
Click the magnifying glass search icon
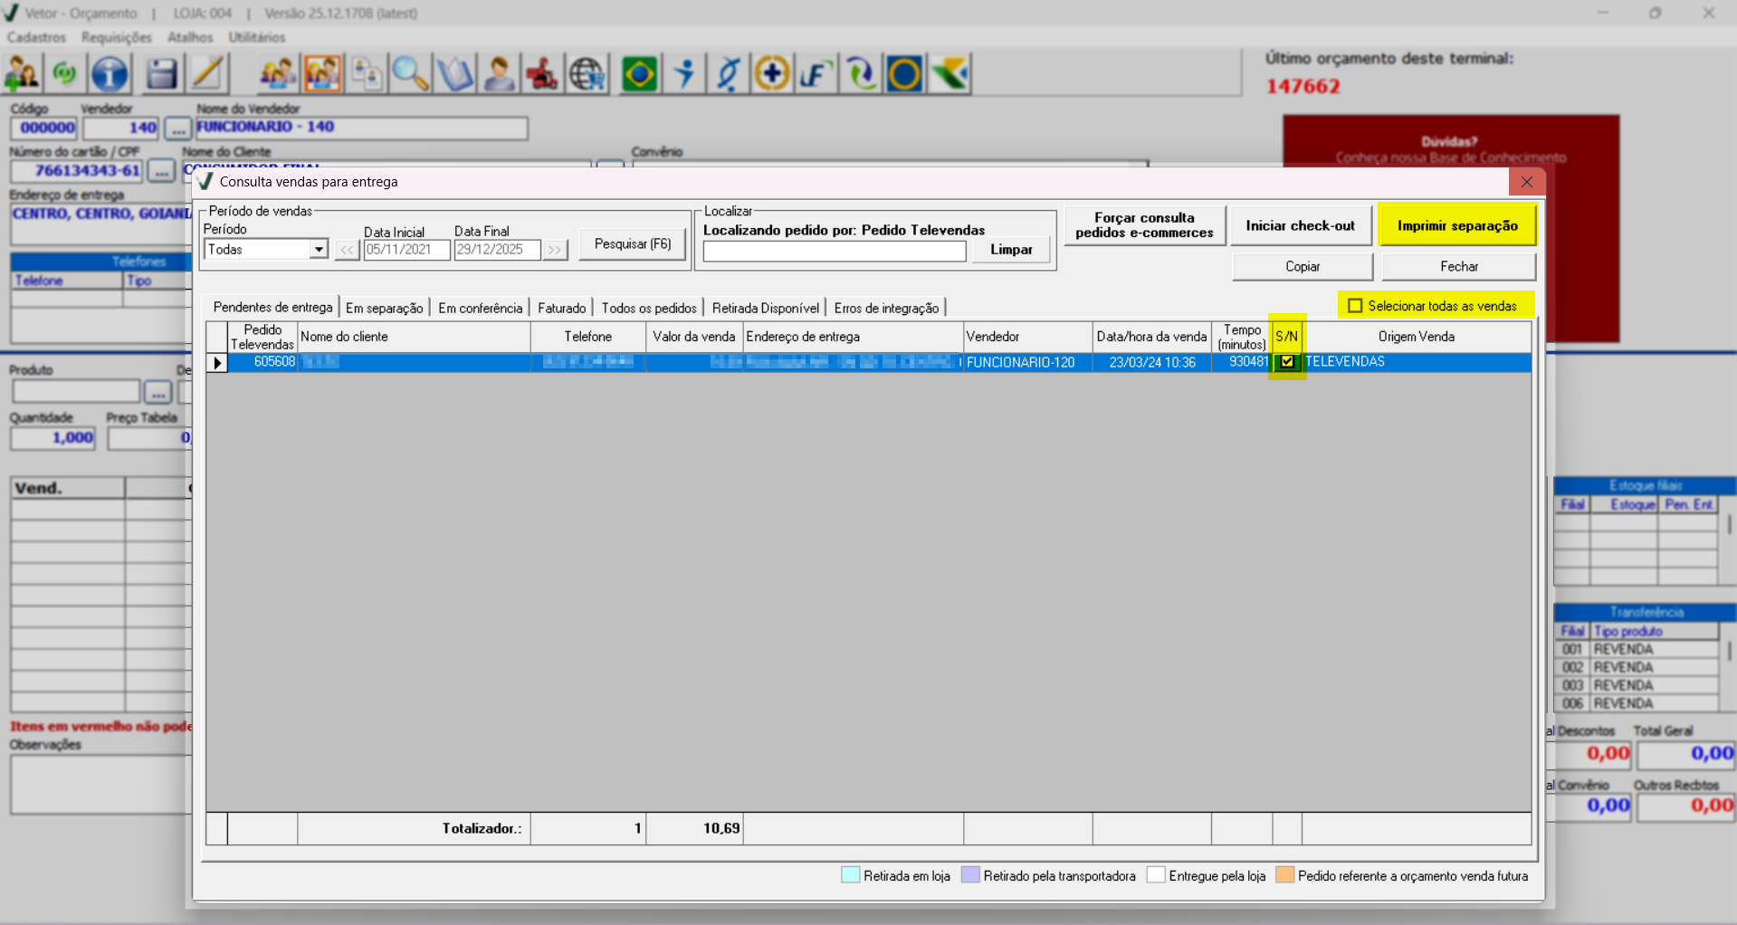coord(410,73)
